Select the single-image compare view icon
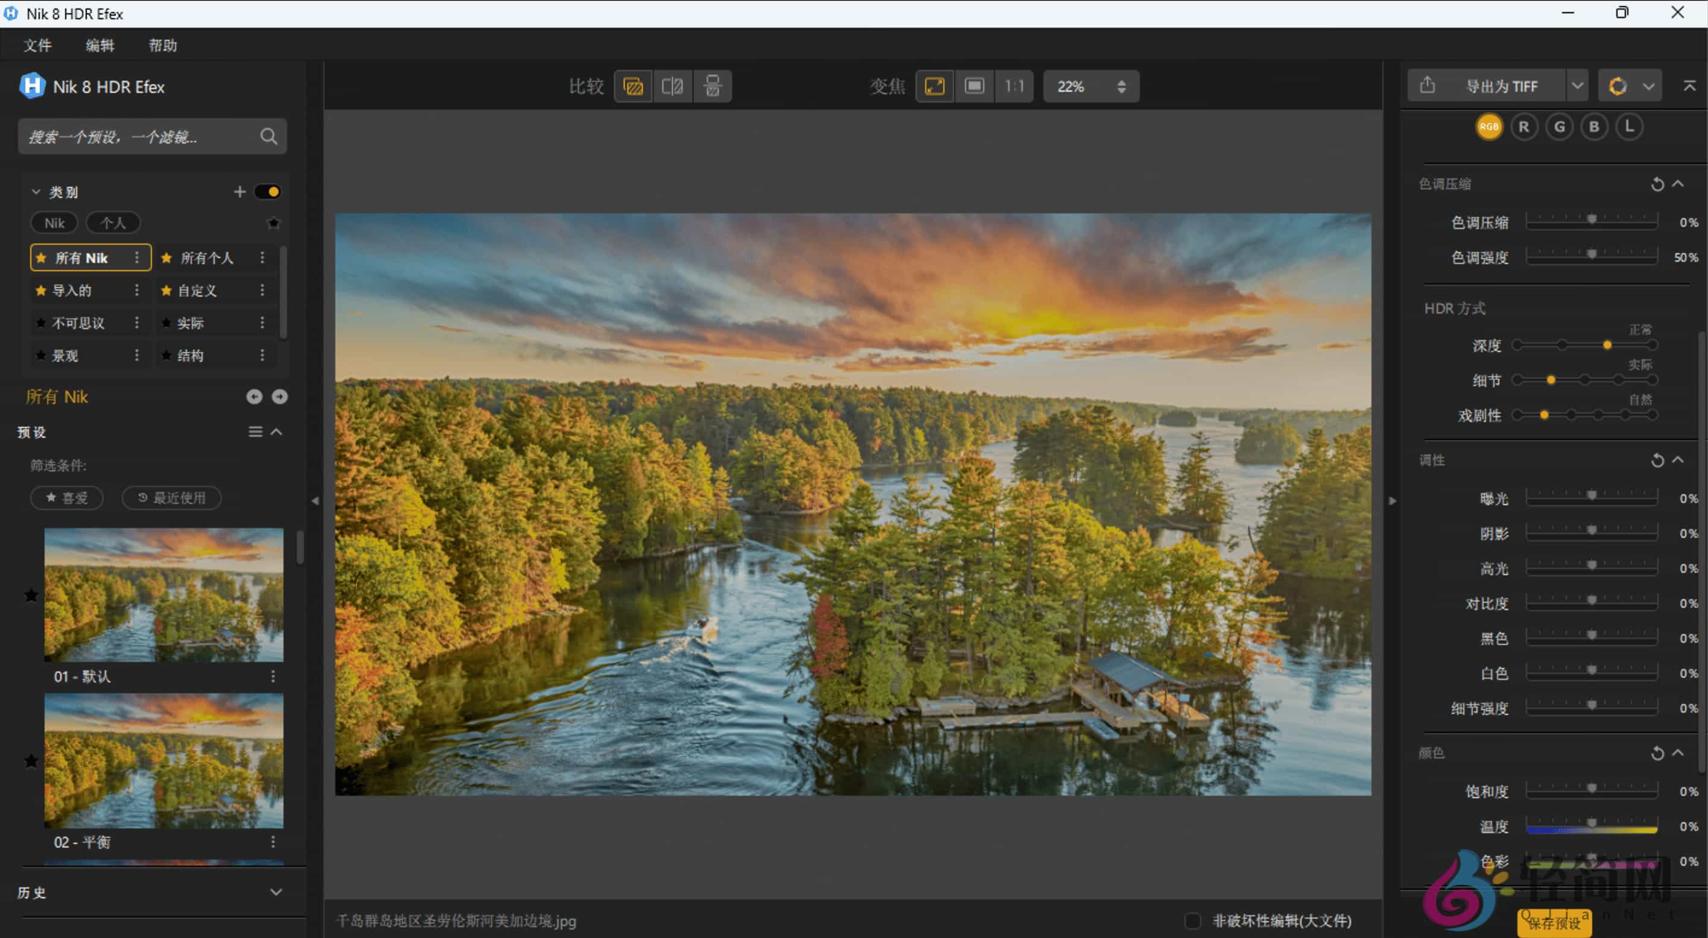 tap(633, 86)
